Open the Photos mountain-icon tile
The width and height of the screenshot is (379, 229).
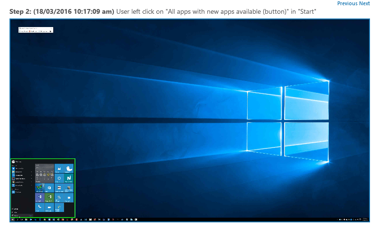pos(59,168)
